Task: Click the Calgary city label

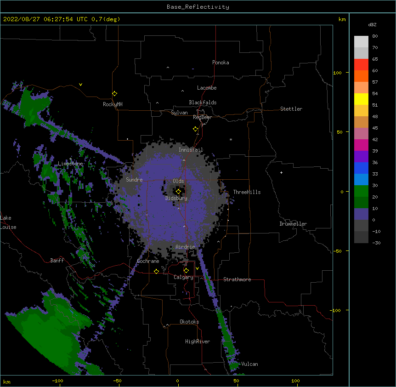Action: click(183, 277)
